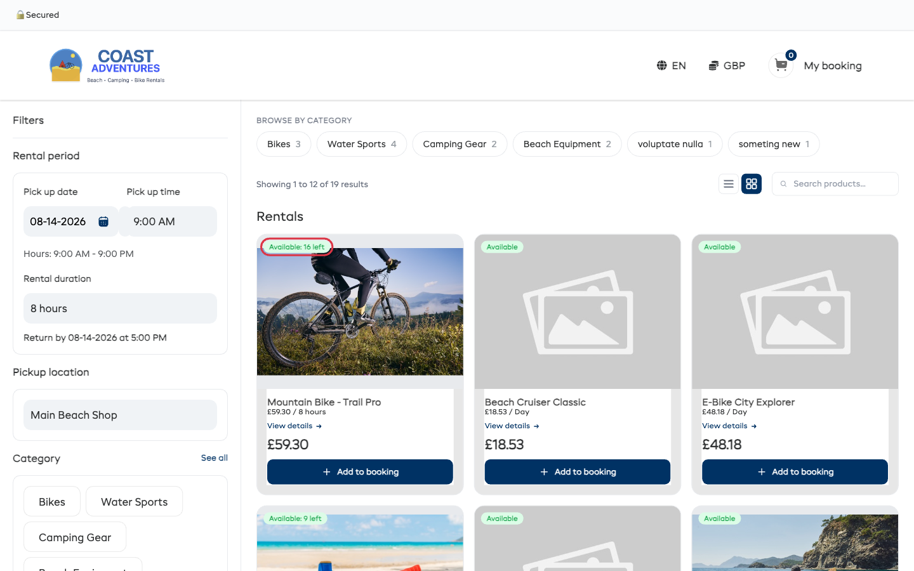
Task: Select the Camping Gear 2 category chip
Action: click(460, 144)
